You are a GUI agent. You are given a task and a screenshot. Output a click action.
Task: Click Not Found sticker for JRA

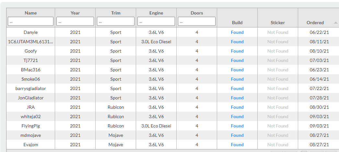pos(278,107)
